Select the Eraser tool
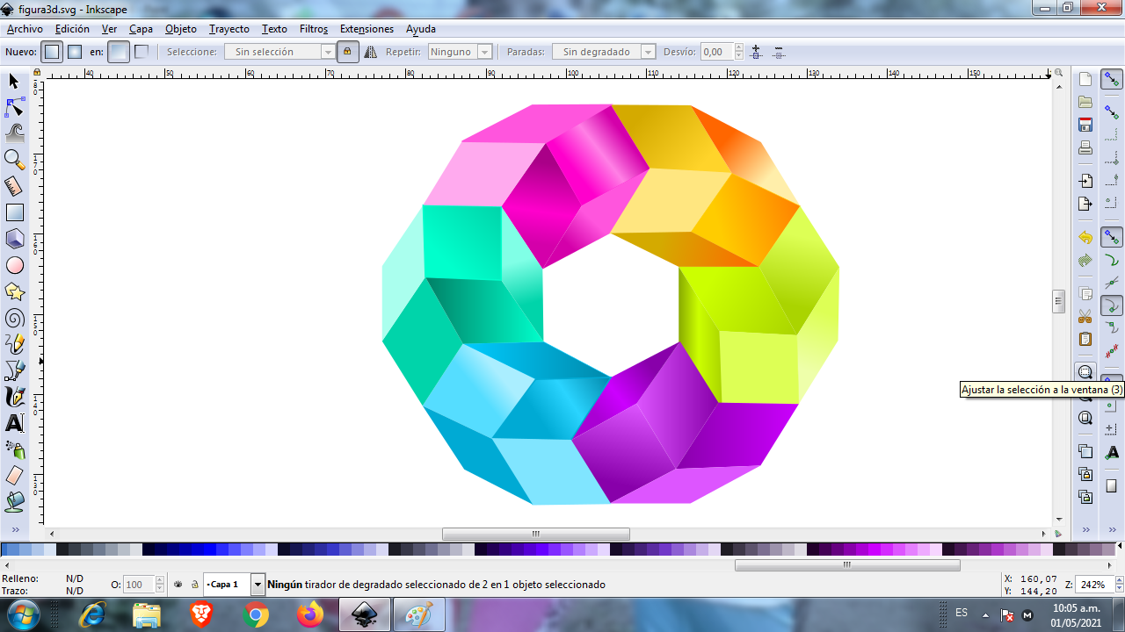The width and height of the screenshot is (1125, 632). (14, 476)
